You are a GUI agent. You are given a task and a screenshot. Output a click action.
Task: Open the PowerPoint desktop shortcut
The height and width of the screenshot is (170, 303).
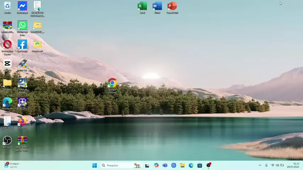172,6
